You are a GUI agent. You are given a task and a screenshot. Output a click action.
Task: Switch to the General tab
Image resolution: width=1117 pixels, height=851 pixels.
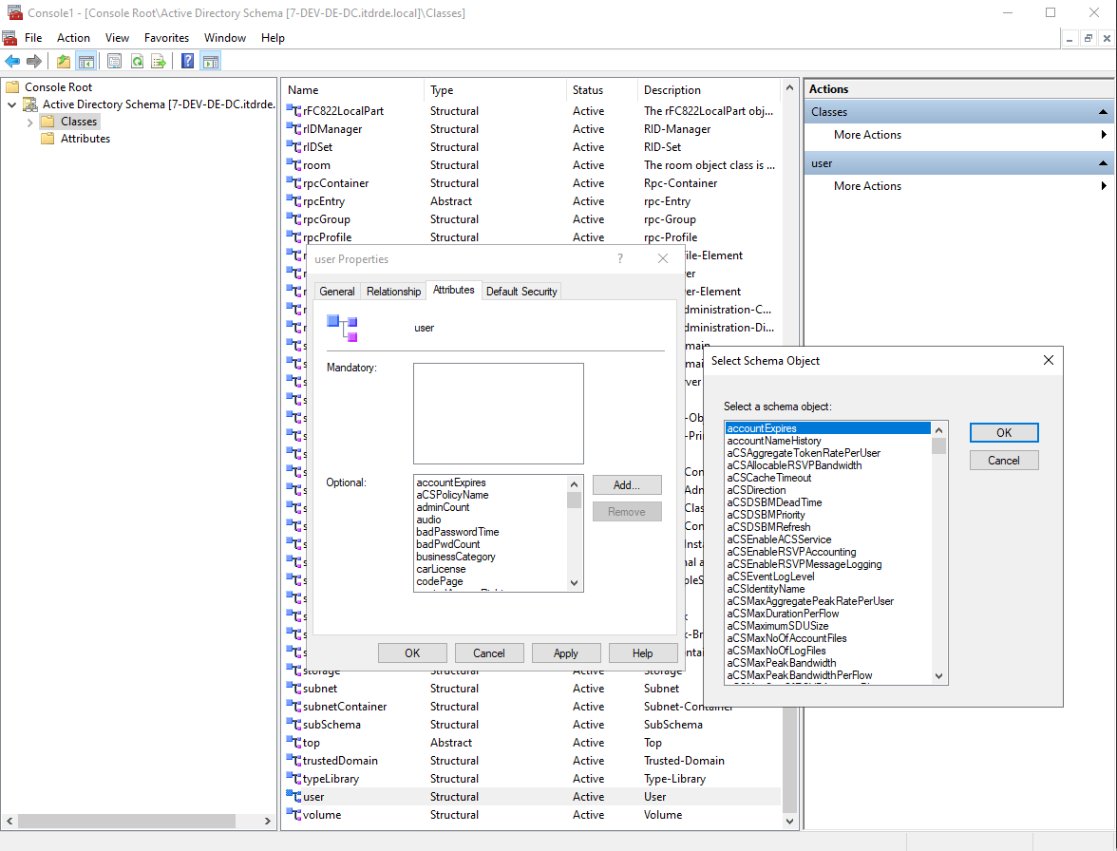pos(337,292)
